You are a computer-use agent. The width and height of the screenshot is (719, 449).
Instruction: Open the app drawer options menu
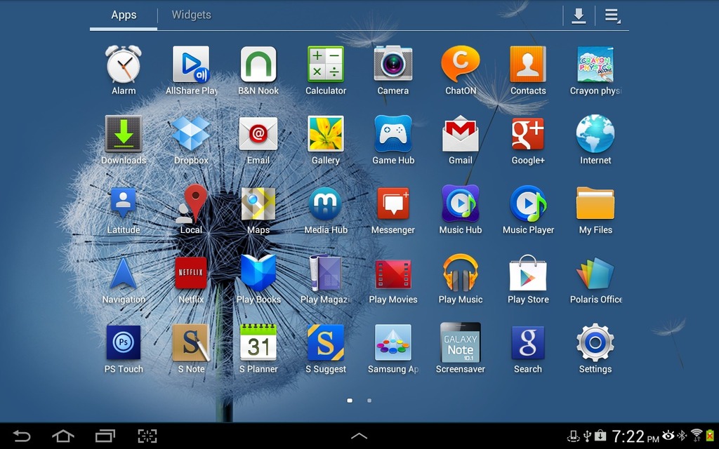(x=612, y=15)
